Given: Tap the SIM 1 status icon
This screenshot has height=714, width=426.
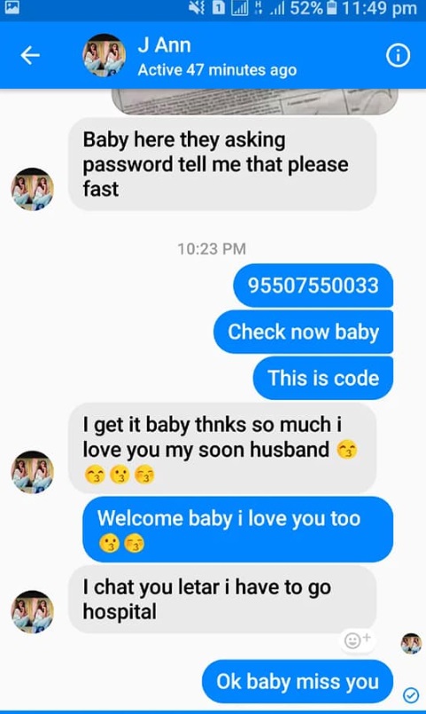Looking at the screenshot, I should [x=219, y=8].
